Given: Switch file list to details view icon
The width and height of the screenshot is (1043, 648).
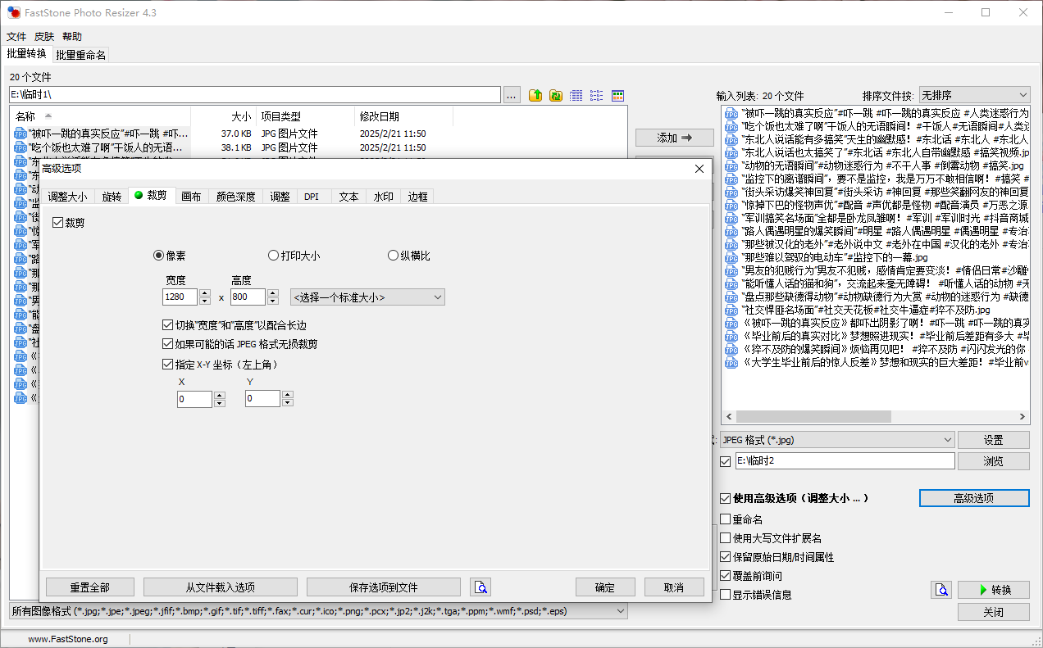Looking at the screenshot, I should pyautogui.click(x=576, y=96).
